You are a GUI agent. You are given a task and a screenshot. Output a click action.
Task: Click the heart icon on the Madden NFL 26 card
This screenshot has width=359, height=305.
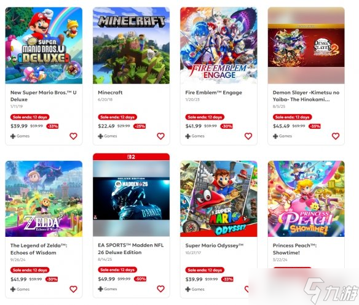(160, 289)
